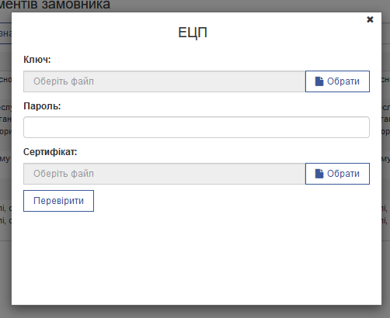Choose a certificate file with the Сертифікат Обрати button
Screen dimensions: 390x318
point(337,174)
